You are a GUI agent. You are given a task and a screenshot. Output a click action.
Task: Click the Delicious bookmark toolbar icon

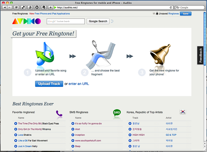[x=23, y=7]
